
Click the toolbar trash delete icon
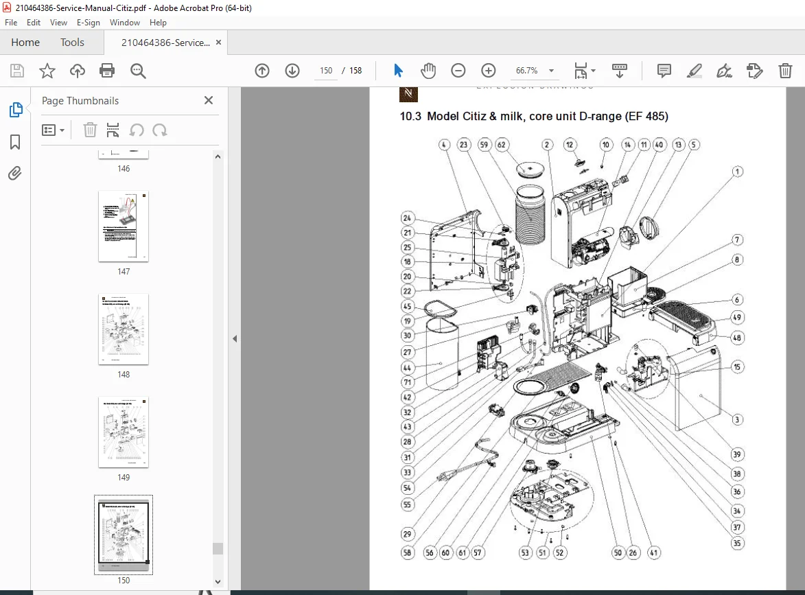click(785, 70)
